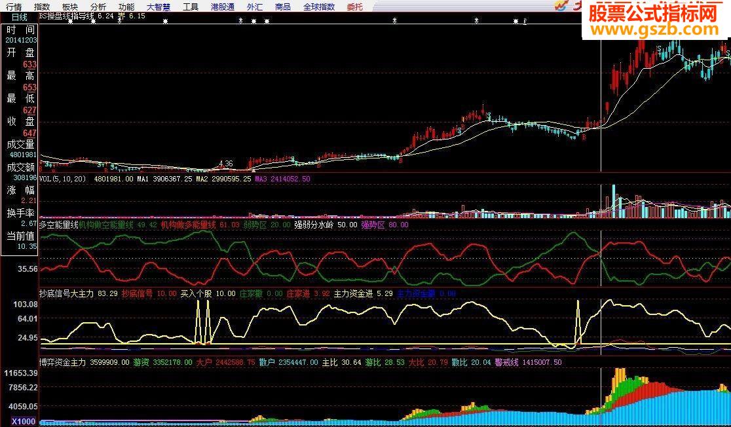This screenshot has height=427, width=731.
Task: Click the 主比 30.64 legend
Action: point(342,362)
